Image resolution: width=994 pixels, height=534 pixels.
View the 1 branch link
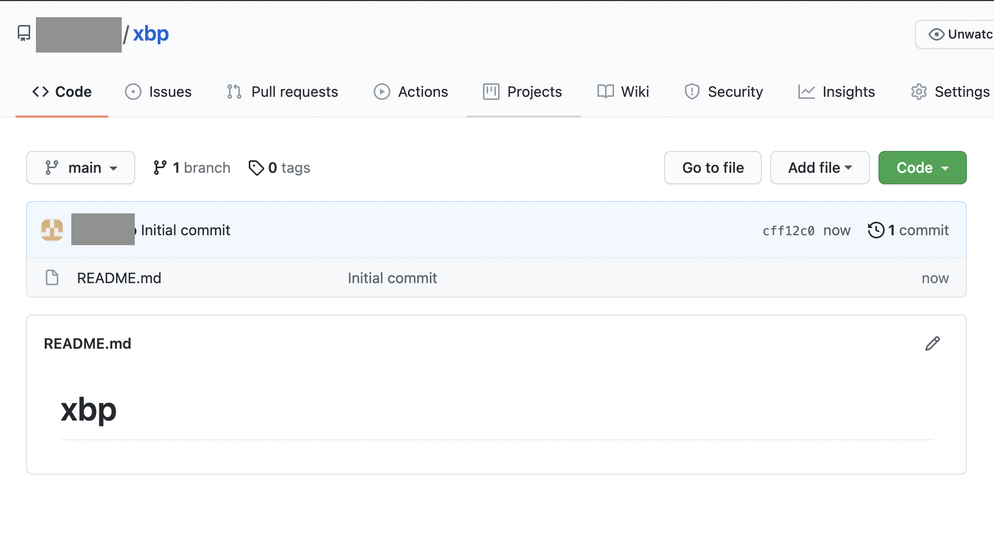(192, 168)
